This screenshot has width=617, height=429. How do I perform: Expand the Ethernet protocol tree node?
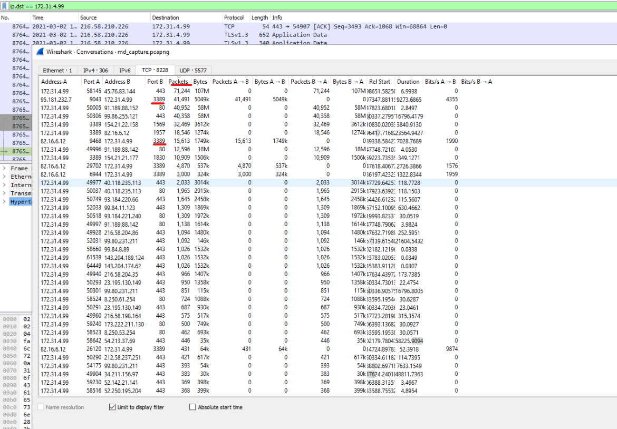pyautogui.click(x=4, y=177)
